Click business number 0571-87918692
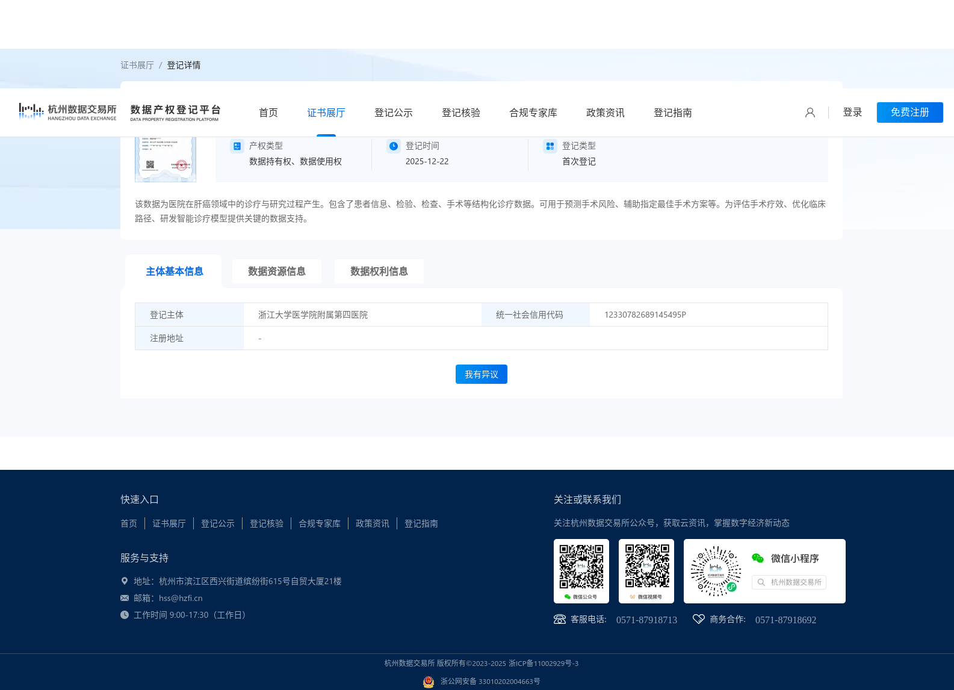Viewport: 954px width, 690px height. coord(785,620)
